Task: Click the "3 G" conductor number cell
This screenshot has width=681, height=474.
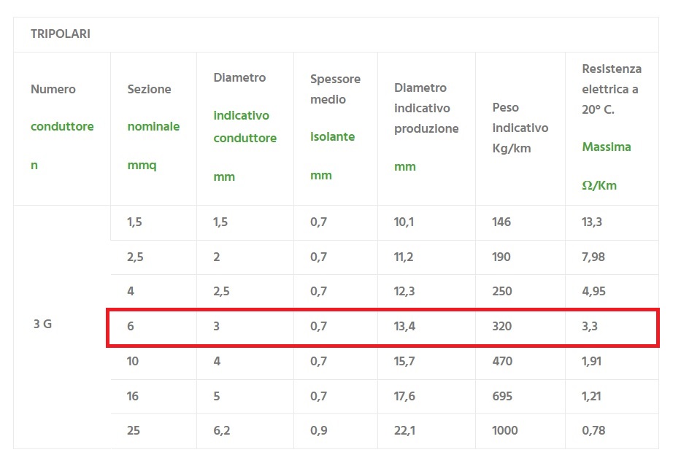Action: pos(42,325)
